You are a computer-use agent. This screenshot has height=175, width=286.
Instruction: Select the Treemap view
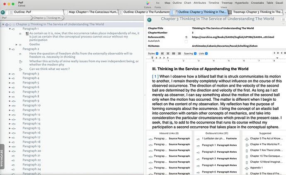click(x=227, y=3)
